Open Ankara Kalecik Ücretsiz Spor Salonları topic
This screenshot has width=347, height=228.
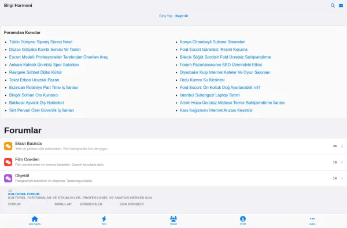(x=44, y=65)
